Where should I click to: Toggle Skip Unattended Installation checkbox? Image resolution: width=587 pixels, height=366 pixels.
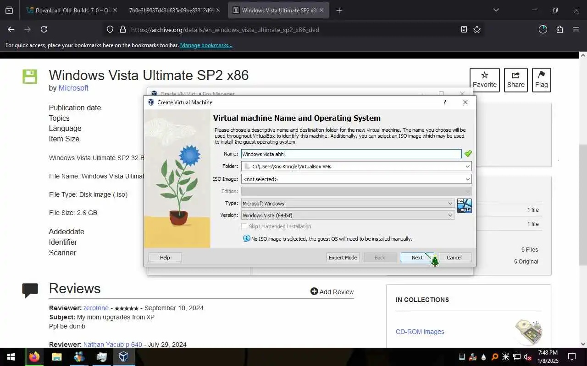(244, 226)
